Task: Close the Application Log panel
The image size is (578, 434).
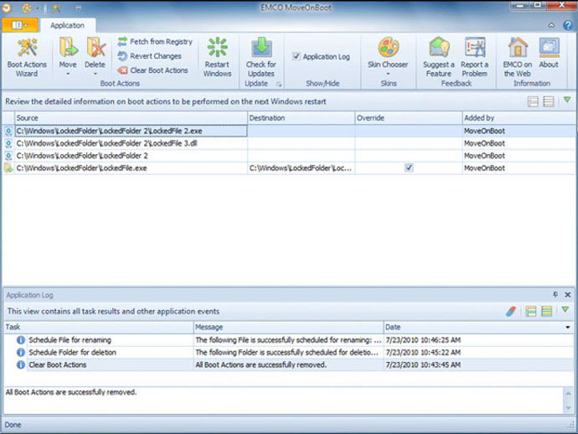Action: tap(568, 295)
